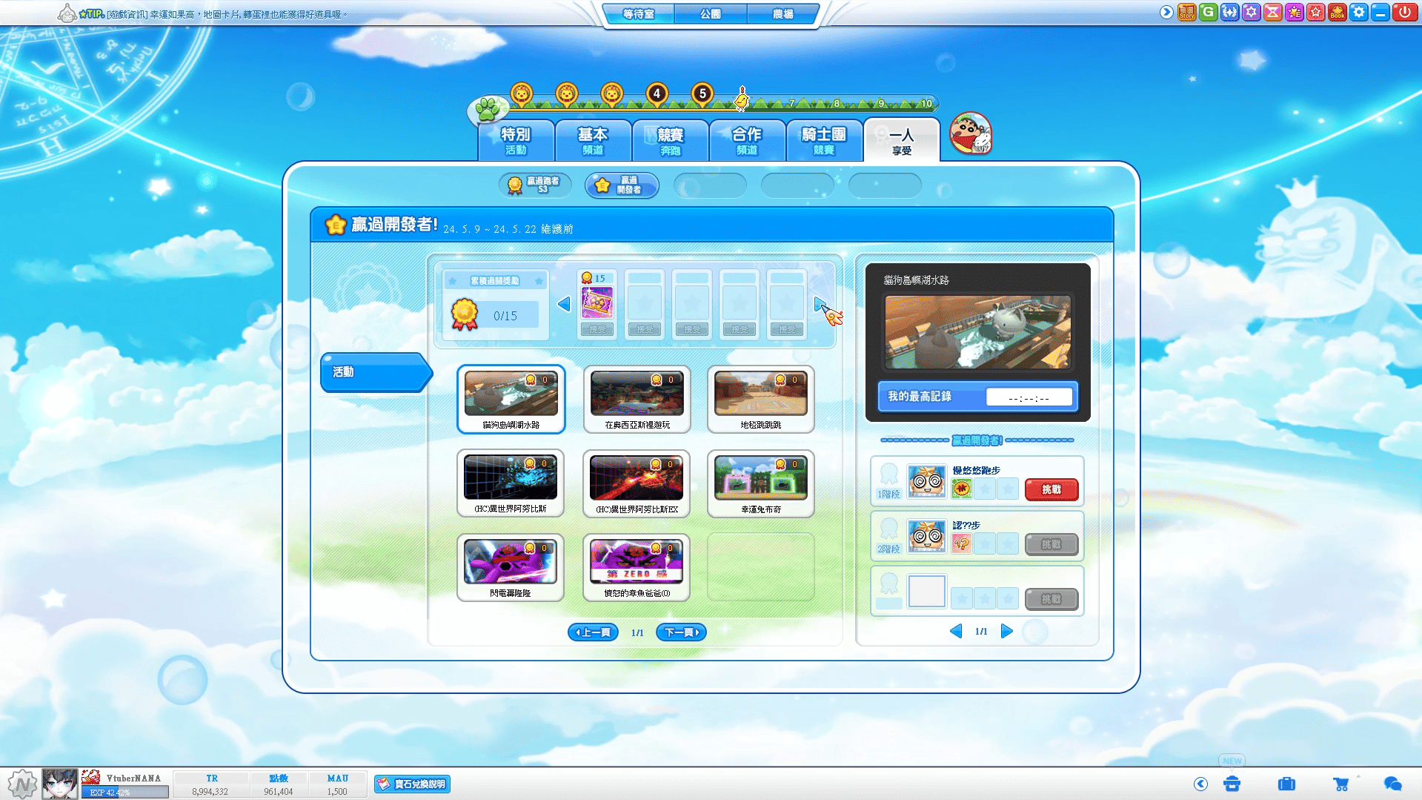This screenshot has height=800, width=1422.
Task: Select the 地毯跳跳跳 map card
Action: coord(761,399)
